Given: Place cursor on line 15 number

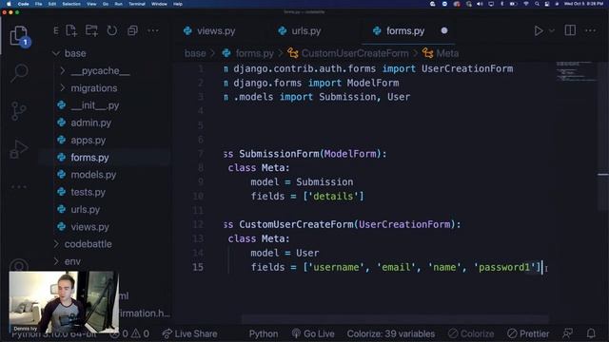Looking at the screenshot, I should point(198,267).
